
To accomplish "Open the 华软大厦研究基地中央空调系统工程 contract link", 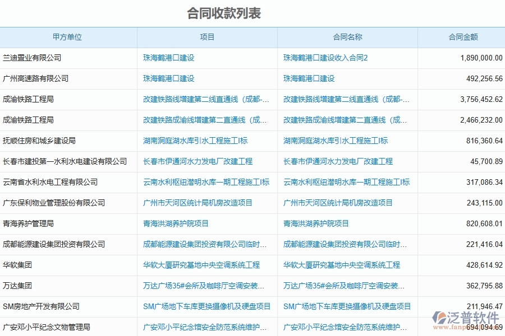I will click(x=343, y=265).
